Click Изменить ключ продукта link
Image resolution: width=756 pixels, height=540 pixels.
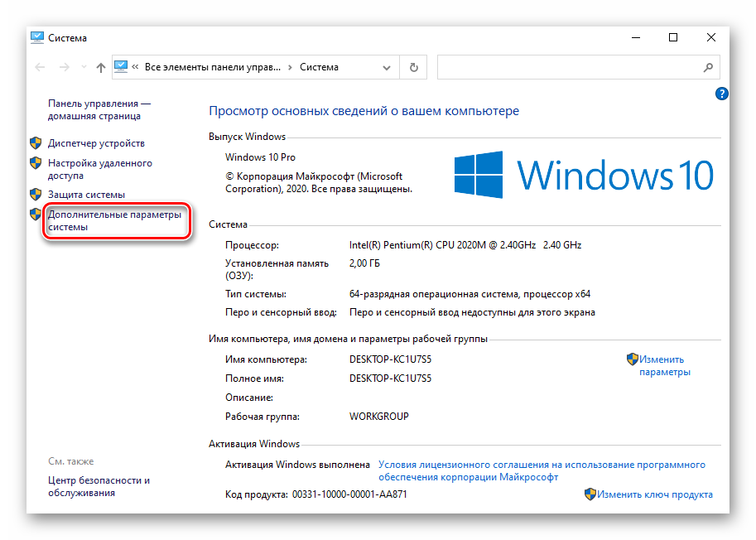654,494
